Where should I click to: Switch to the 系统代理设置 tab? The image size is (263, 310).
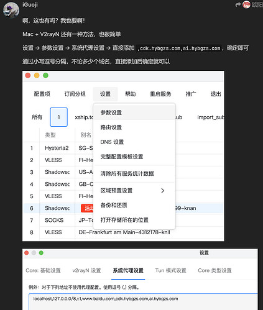pyautogui.click(x=128, y=270)
